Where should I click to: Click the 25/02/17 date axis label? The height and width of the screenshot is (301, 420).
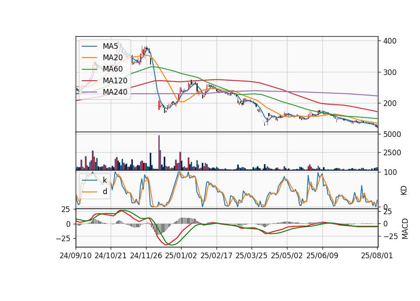(217, 256)
